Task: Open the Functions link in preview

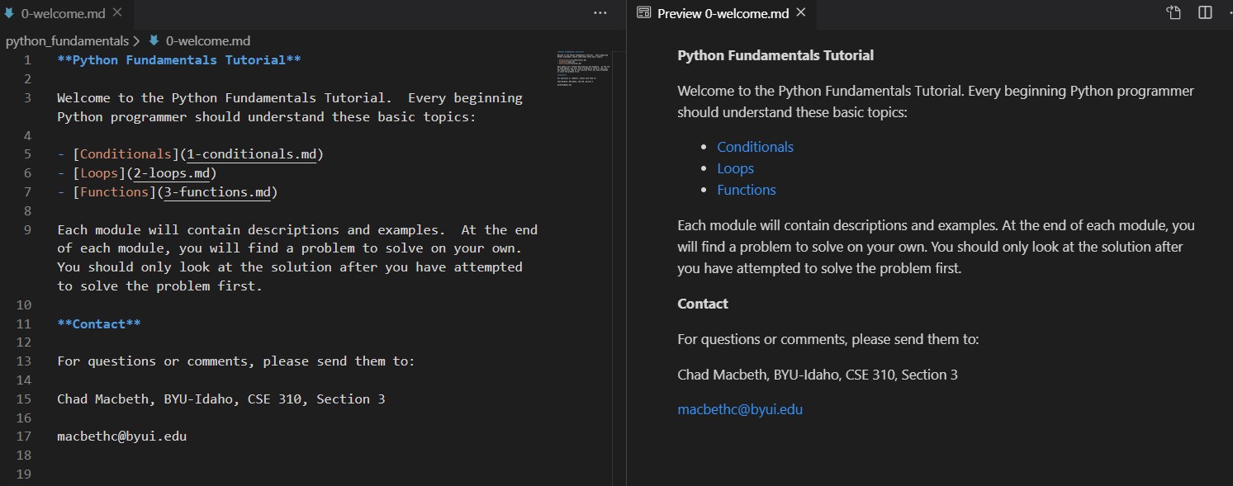Action: pos(747,190)
